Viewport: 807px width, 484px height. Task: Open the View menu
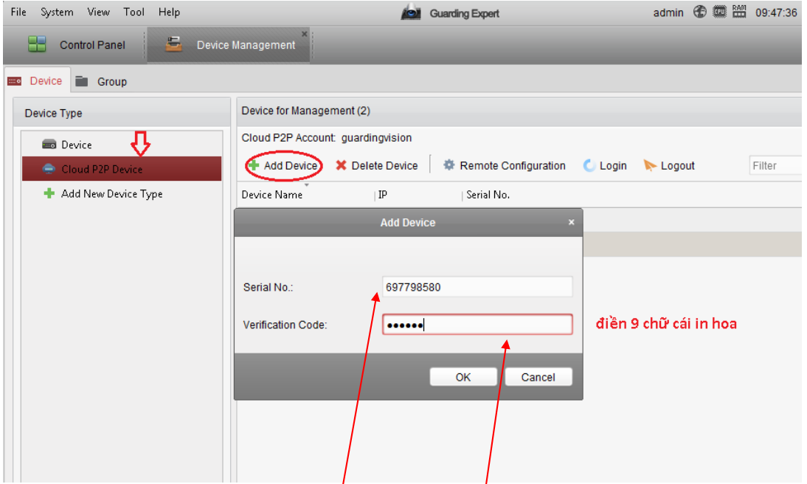[98, 12]
